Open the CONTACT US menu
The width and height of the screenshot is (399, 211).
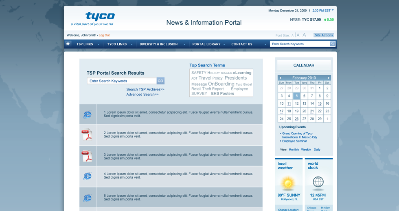tap(242, 44)
